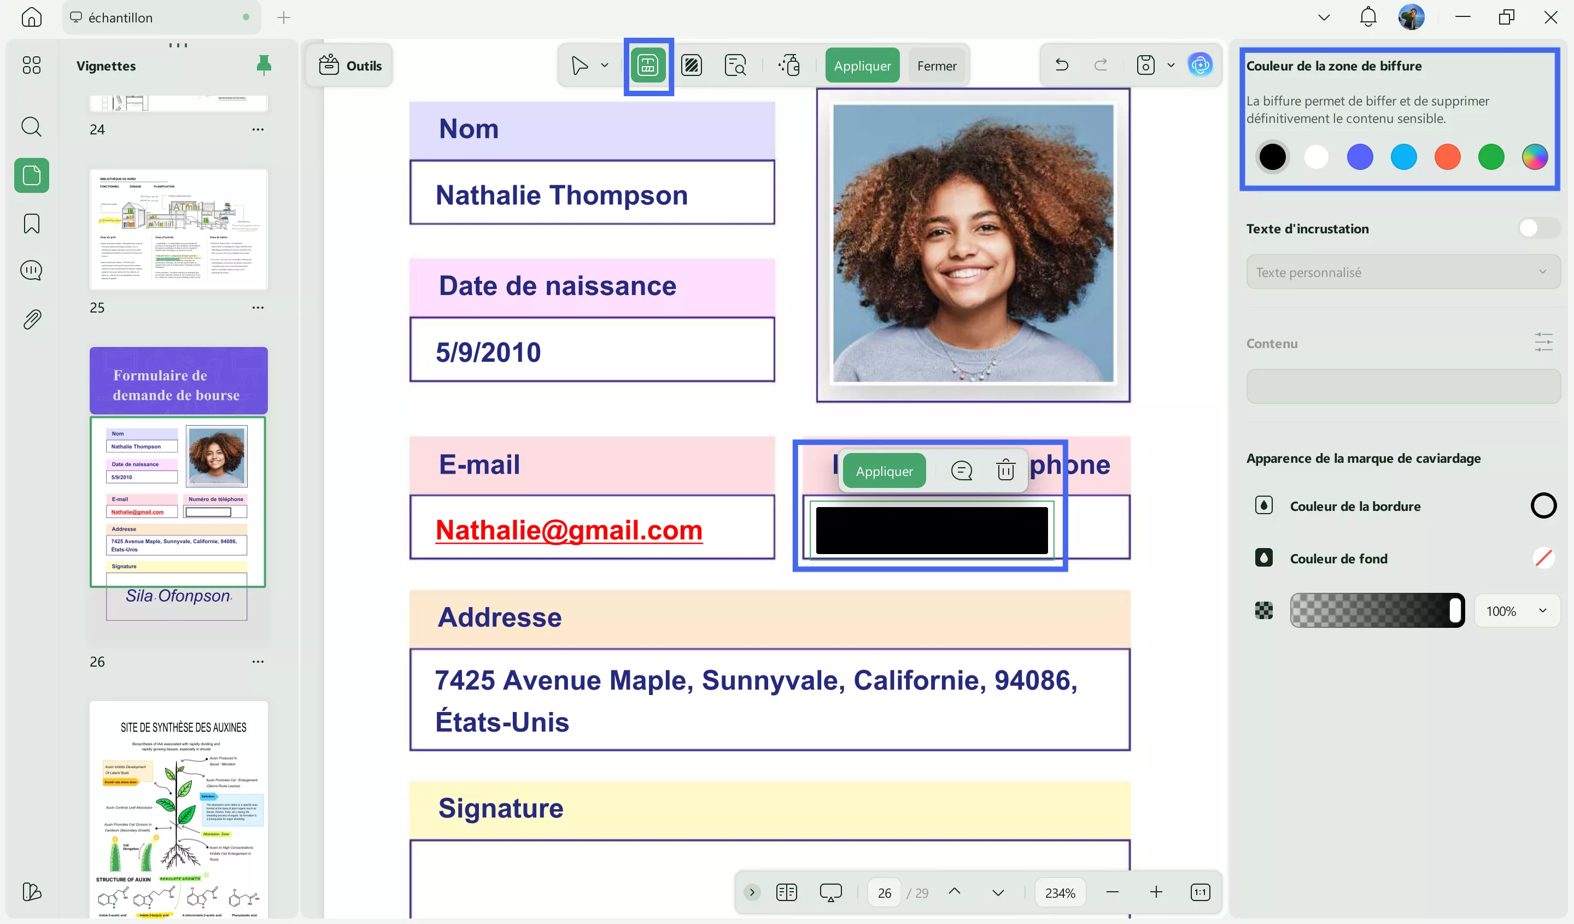Open the pattern fill redaction icon
Screen dimensions: 1574x924
[x=692, y=65]
